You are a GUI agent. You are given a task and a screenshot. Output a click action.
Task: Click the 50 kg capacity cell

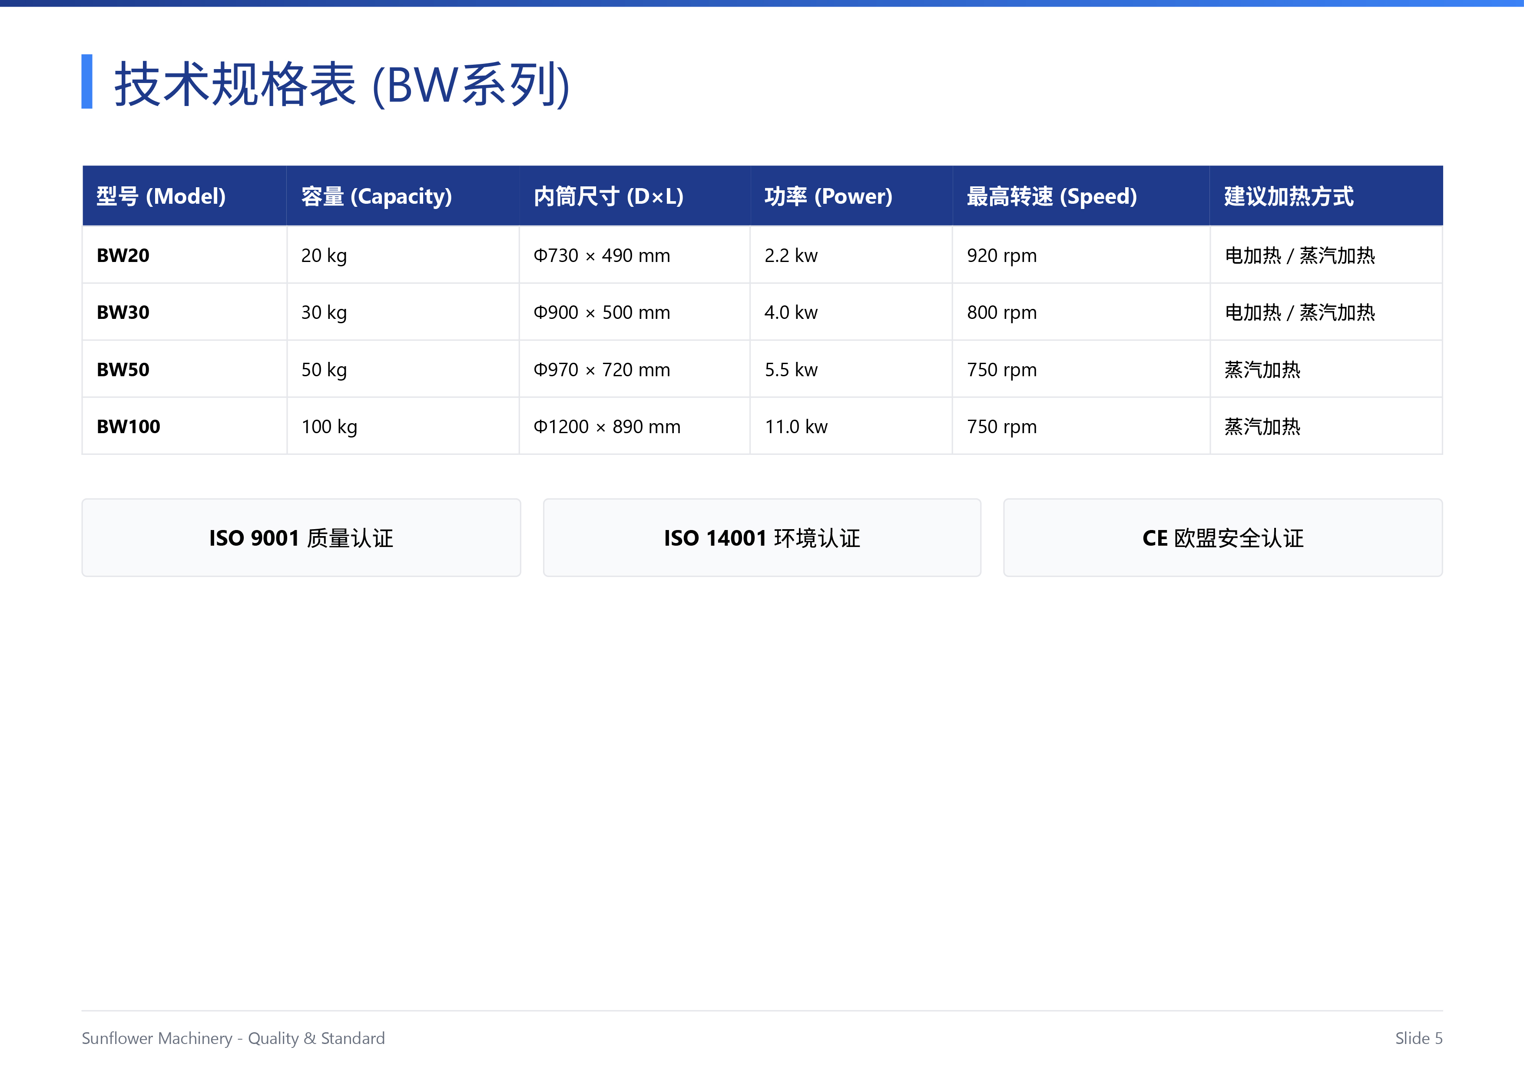403,369
